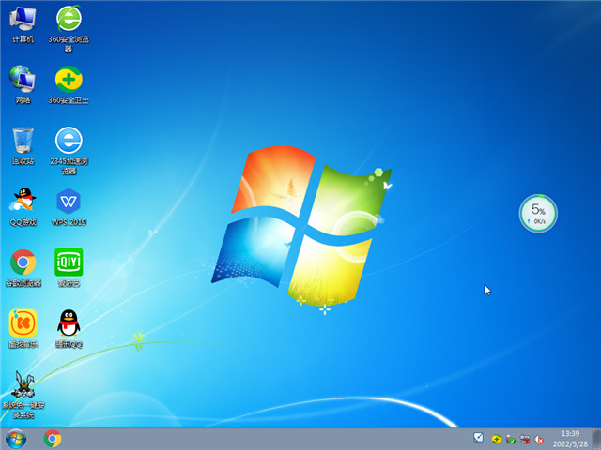Screen dimensions: 601x450
Task: Select the 系统兔 rabbit installer icon
Action: point(23,394)
